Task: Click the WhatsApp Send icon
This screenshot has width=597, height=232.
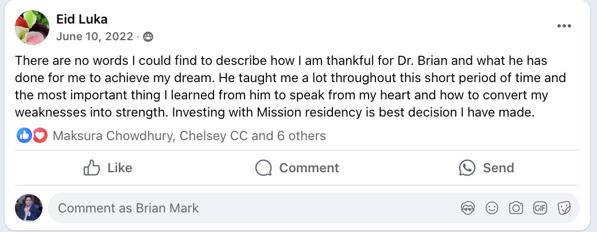Action: click(x=467, y=168)
